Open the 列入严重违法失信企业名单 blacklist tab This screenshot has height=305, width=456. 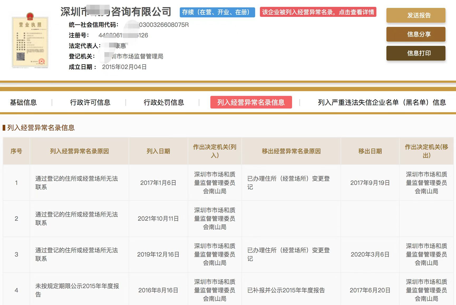pos(382,102)
